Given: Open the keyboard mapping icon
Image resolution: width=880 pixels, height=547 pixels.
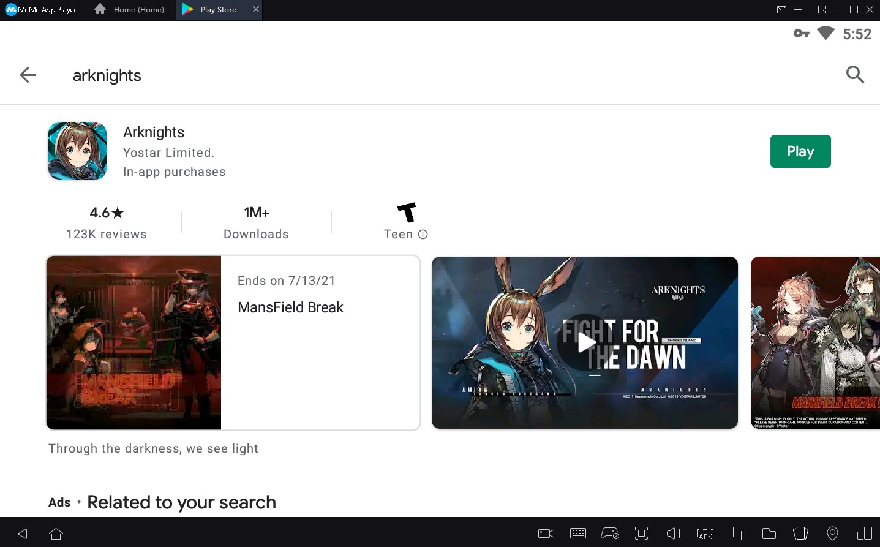Looking at the screenshot, I should pos(578,534).
